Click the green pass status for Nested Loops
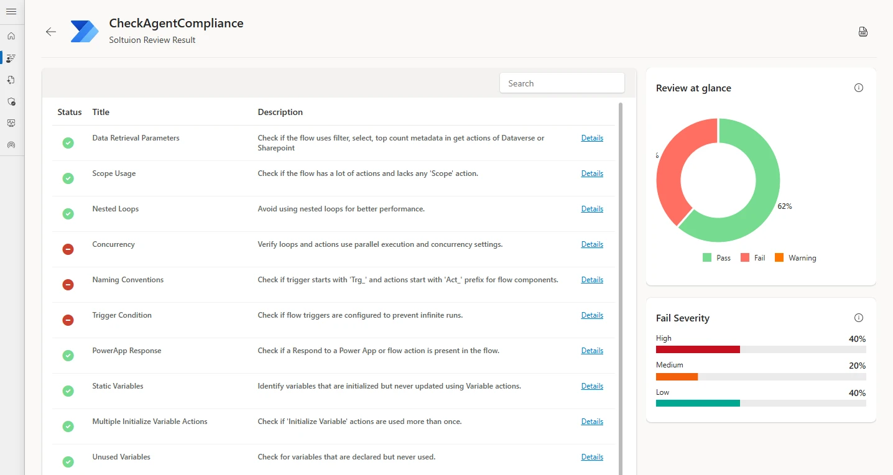 pos(68,213)
